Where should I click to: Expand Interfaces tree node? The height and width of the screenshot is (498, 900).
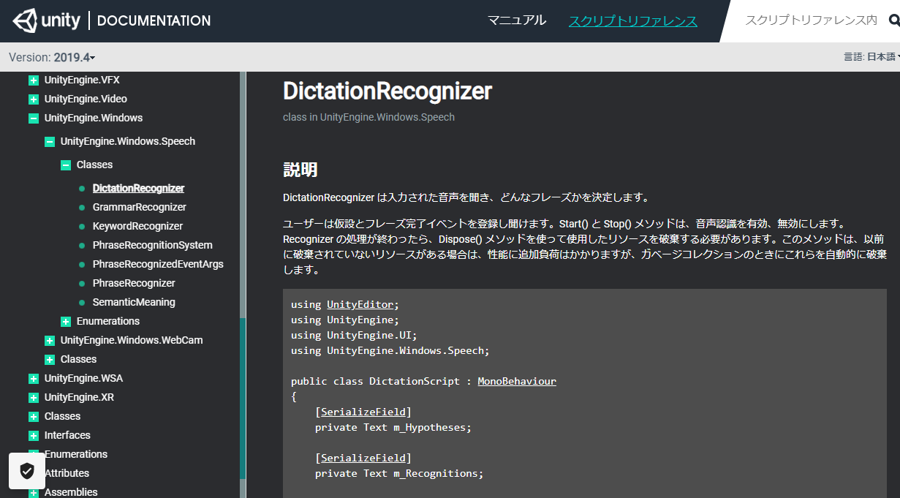tap(34, 436)
